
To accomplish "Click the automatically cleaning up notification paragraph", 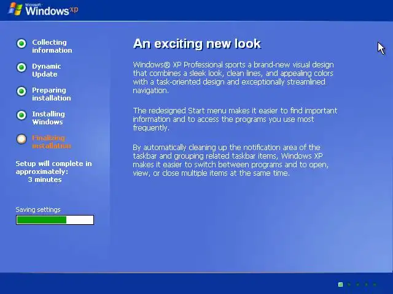I will tap(231, 160).
